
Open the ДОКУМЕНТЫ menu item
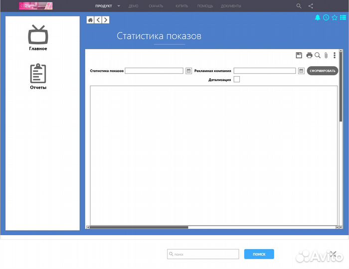(x=231, y=6)
